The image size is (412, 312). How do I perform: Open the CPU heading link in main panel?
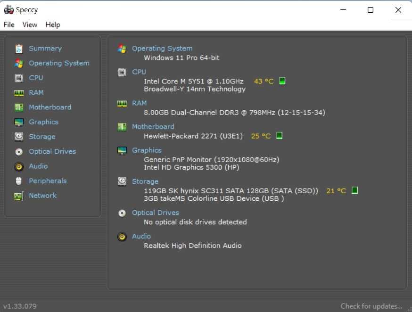[139, 72]
